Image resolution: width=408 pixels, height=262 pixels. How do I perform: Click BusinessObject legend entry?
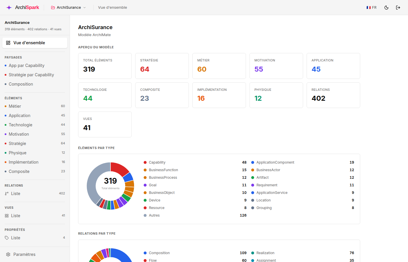(x=195, y=193)
